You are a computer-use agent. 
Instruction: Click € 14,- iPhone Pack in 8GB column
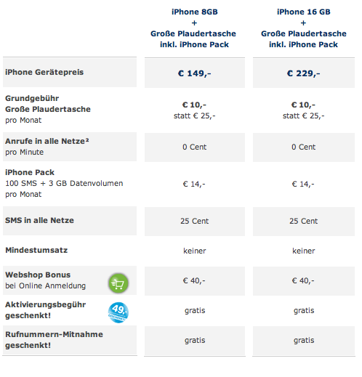click(194, 184)
